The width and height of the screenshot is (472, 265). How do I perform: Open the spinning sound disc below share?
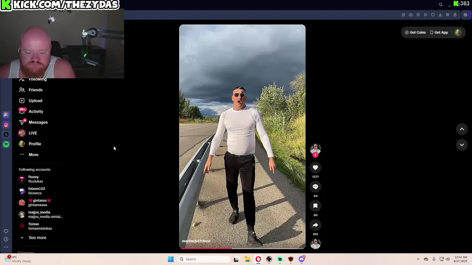(x=315, y=244)
